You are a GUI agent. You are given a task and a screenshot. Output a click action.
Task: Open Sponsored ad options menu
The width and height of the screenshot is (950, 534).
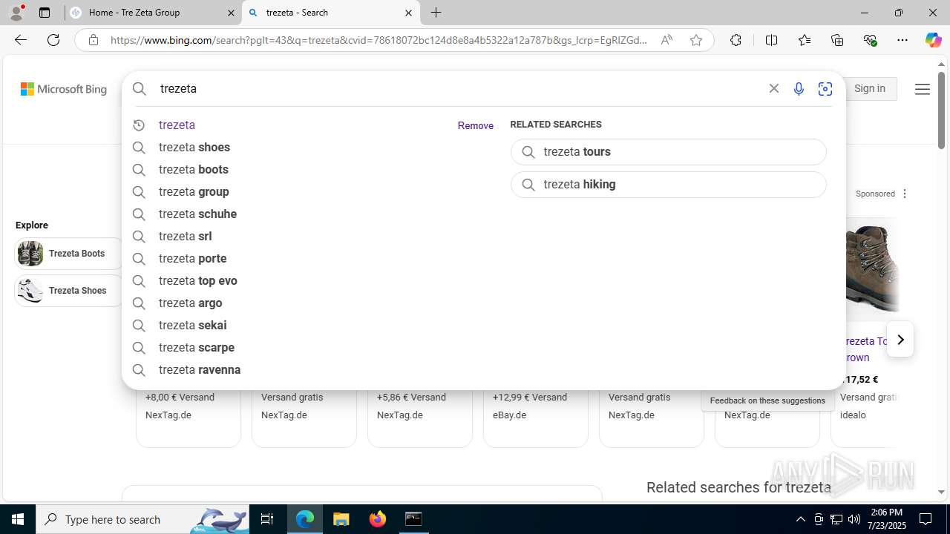pyautogui.click(x=904, y=194)
